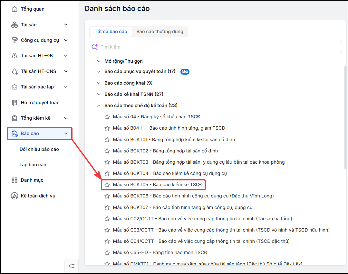Star Mẫu số BCKT07 report
The height and width of the screenshot is (274, 348).
107,207
